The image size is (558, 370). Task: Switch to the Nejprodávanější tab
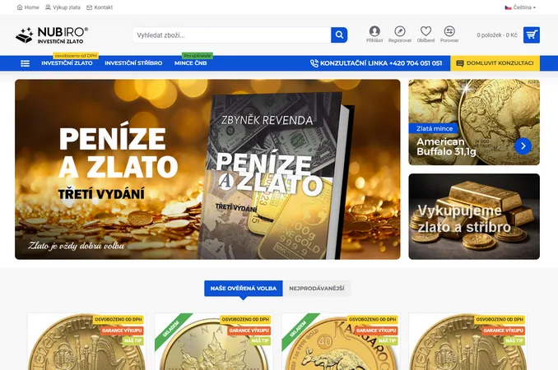316,289
